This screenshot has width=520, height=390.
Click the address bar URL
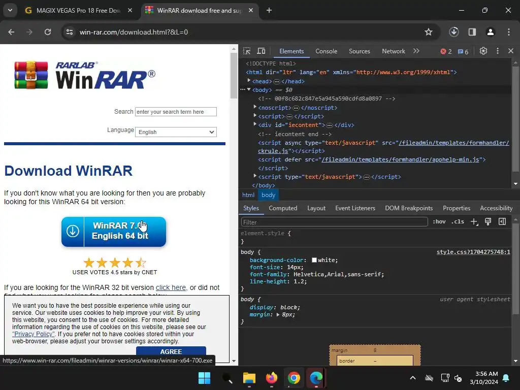point(134,32)
